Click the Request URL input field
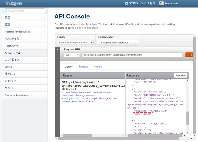 (x=132, y=55)
